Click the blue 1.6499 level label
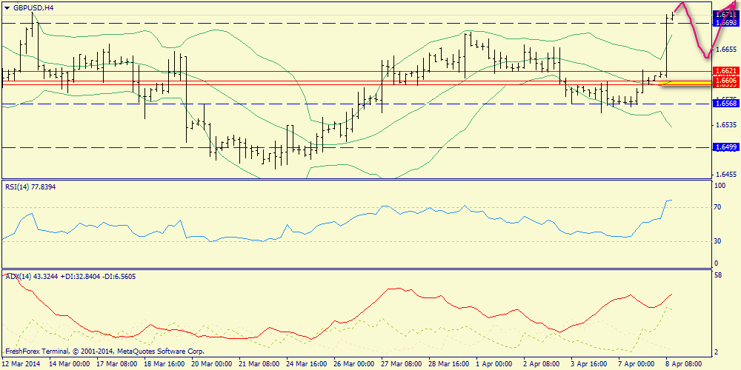This screenshot has height=370, width=741. [x=726, y=148]
